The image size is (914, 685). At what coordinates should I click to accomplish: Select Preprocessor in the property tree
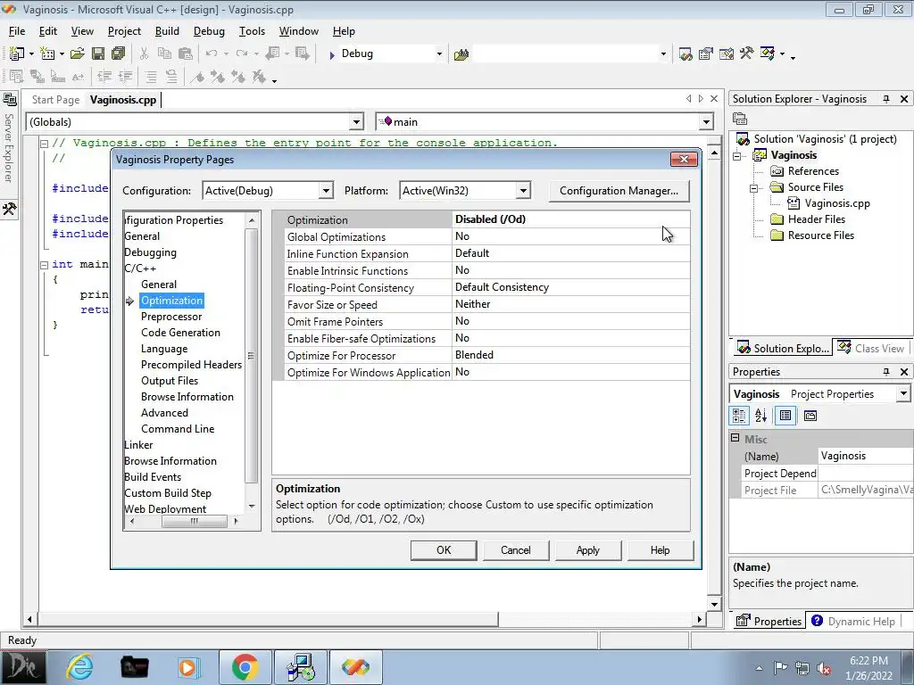171,317
